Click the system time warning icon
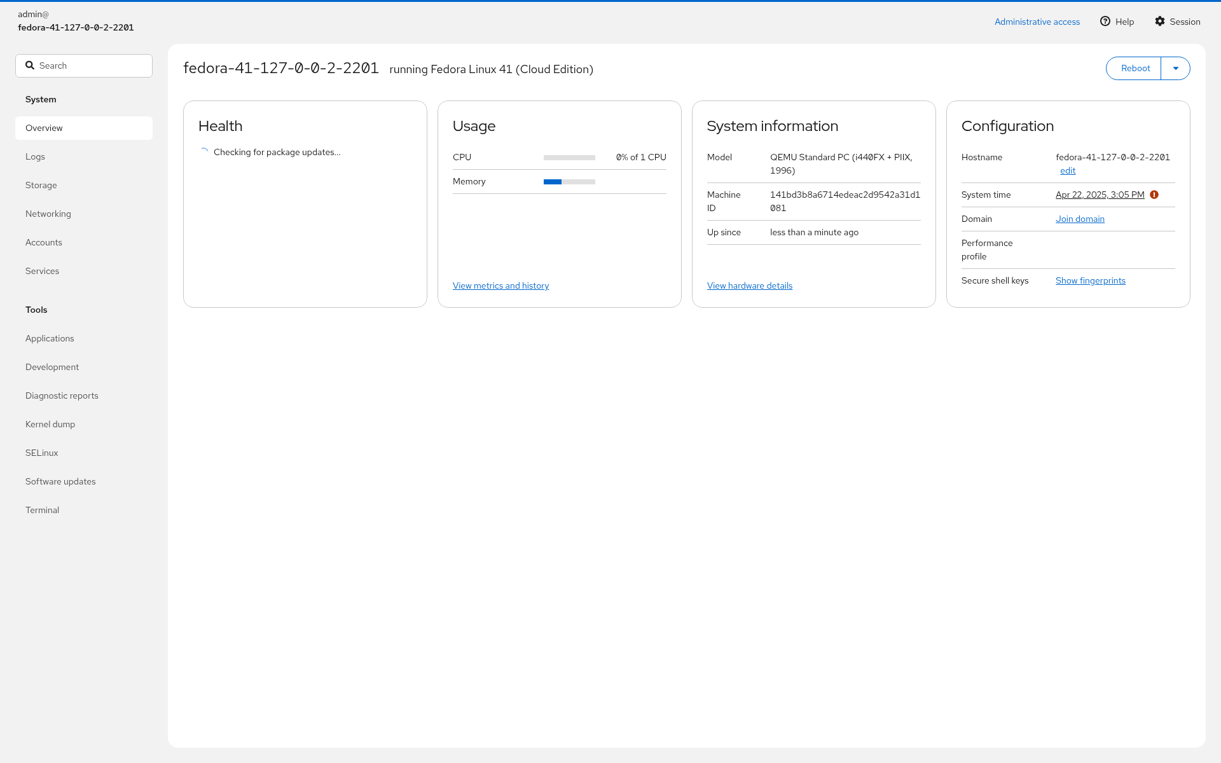 (1154, 195)
